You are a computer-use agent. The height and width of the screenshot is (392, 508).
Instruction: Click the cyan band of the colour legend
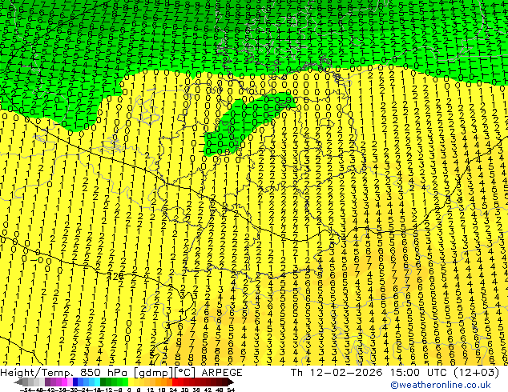click(97, 382)
